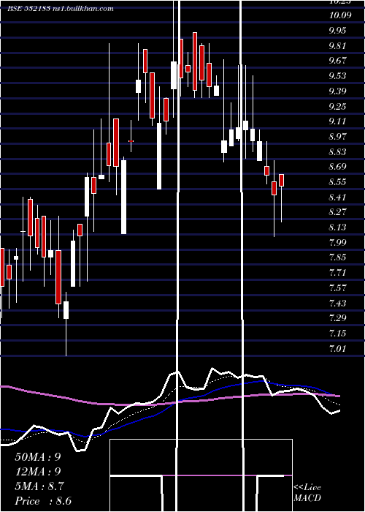Click the BSE 532188 ticker label

(x=29, y=9)
